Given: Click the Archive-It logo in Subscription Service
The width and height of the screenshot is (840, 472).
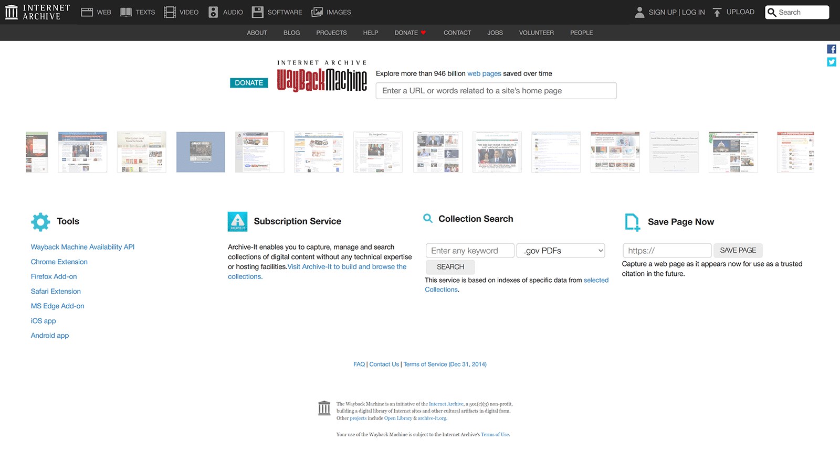Looking at the screenshot, I should [x=237, y=221].
